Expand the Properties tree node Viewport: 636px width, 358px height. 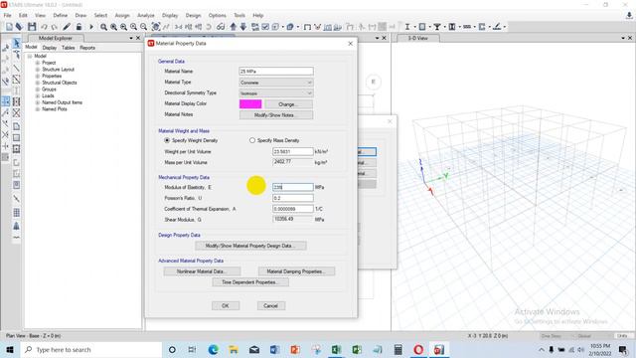coord(38,76)
